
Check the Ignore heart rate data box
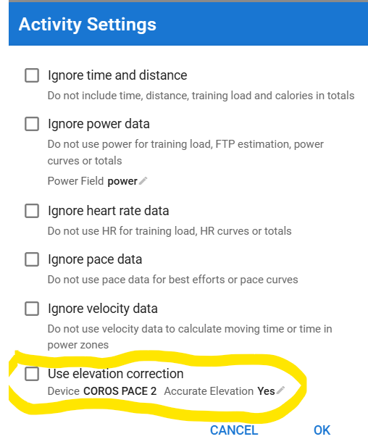[x=32, y=211]
